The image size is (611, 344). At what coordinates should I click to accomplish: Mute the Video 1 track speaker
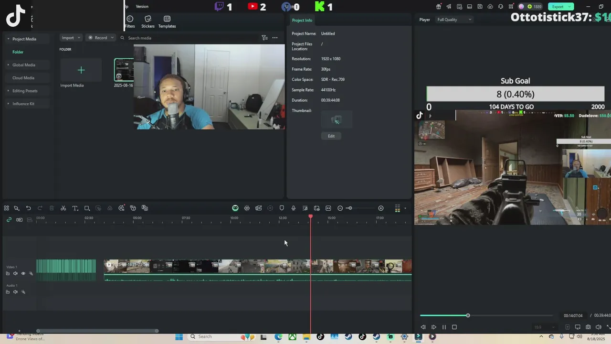tap(15, 274)
